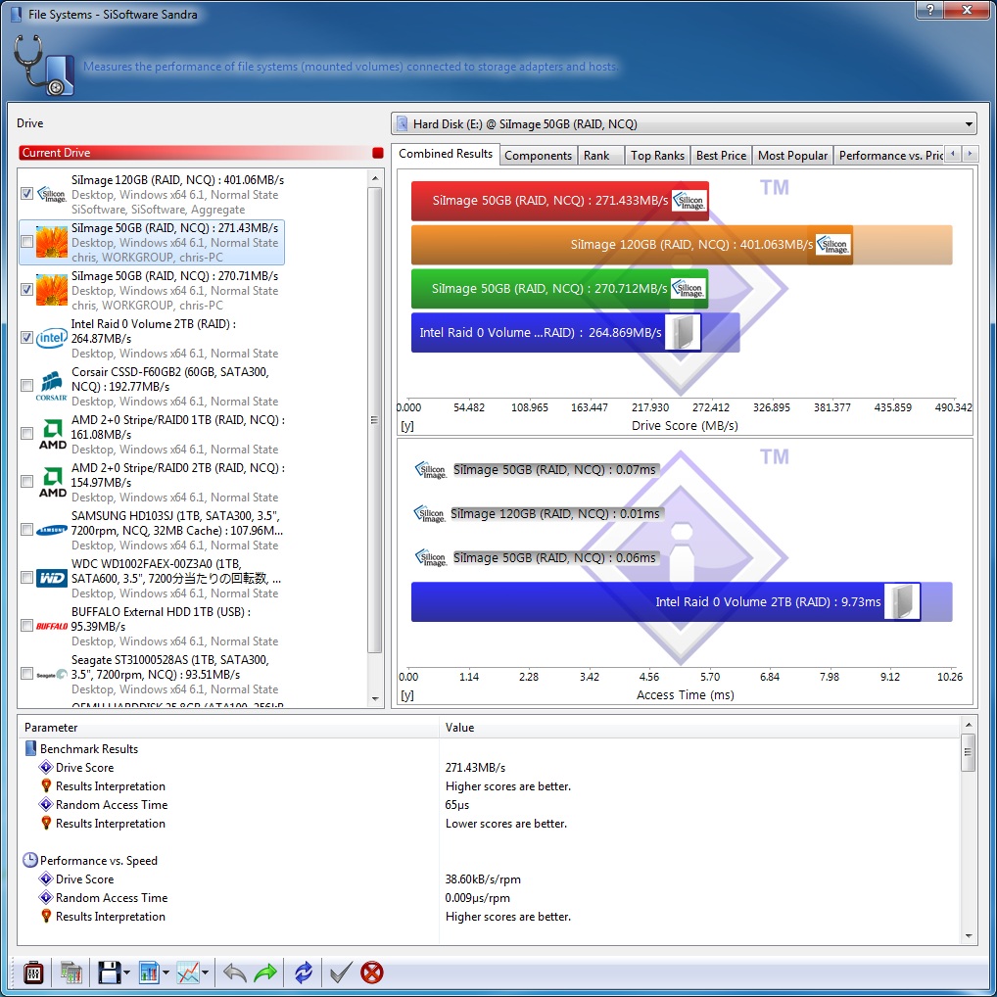Open the bar chart icon dropdown arrow
This screenshot has height=997, width=997.
coord(166,973)
